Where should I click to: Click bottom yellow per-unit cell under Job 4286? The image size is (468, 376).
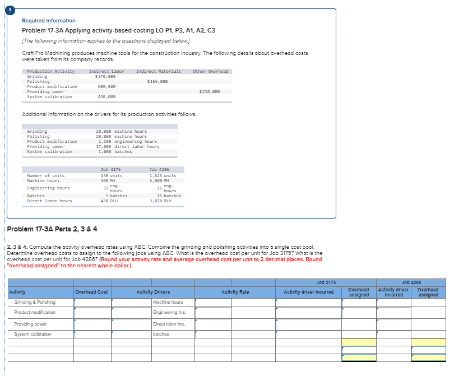[x=428, y=358]
